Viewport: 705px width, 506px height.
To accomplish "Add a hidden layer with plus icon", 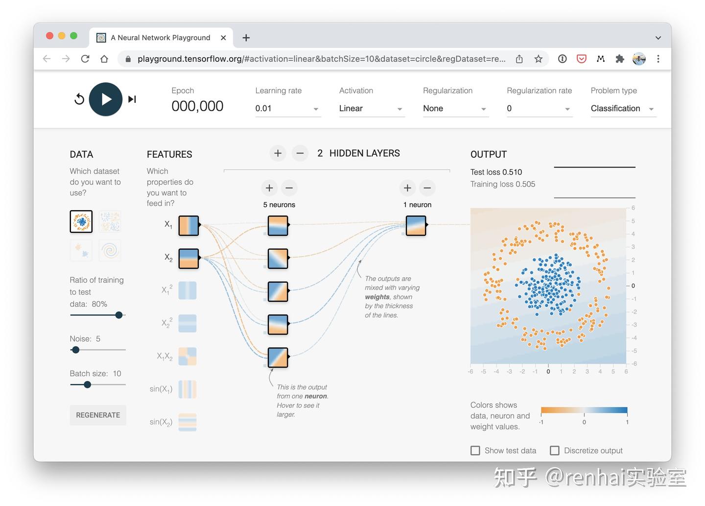I will [x=278, y=153].
